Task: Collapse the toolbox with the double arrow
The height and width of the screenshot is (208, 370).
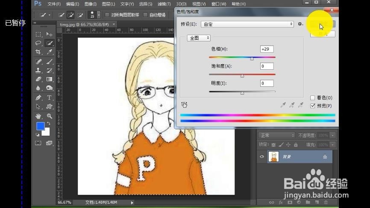Action: point(35,23)
